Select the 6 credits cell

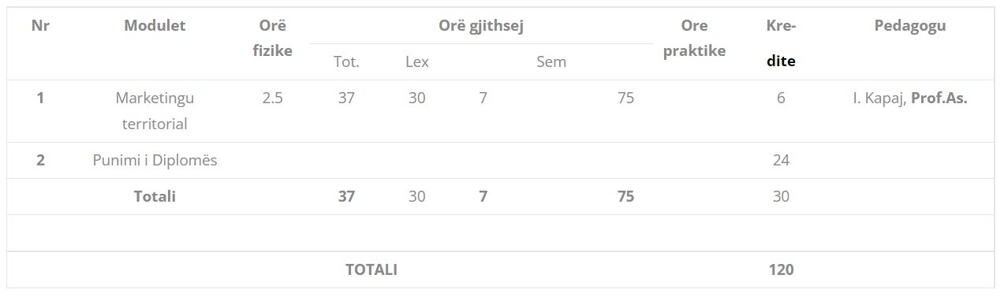click(x=781, y=98)
